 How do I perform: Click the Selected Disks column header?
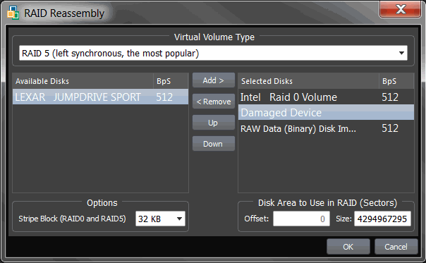pos(309,81)
